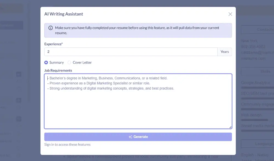
Task: Click the info icon in the notice banner
Action: pos(51,28)
